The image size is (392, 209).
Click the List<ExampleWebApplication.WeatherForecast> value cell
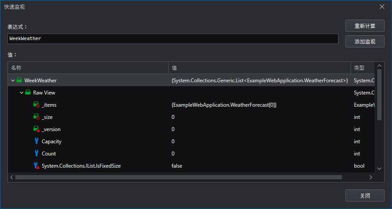[260, 81]
